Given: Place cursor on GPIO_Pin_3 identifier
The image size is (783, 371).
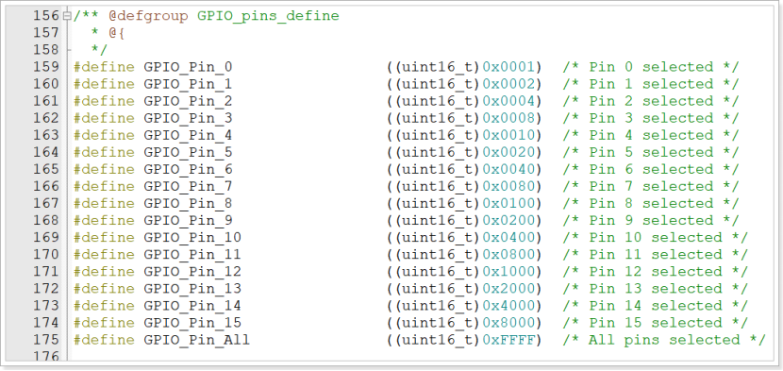Looking at the screenshot, I should [189, 118].
